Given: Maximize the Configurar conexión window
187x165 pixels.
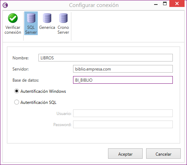Looking at the screenshot, I should 165,3.
